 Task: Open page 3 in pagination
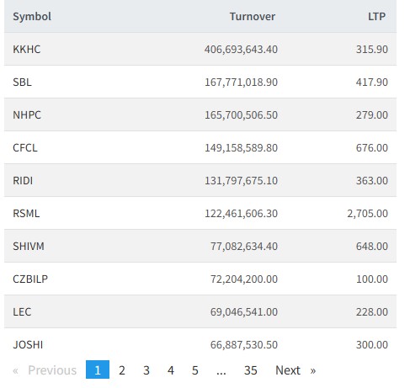tap(146, 370)
